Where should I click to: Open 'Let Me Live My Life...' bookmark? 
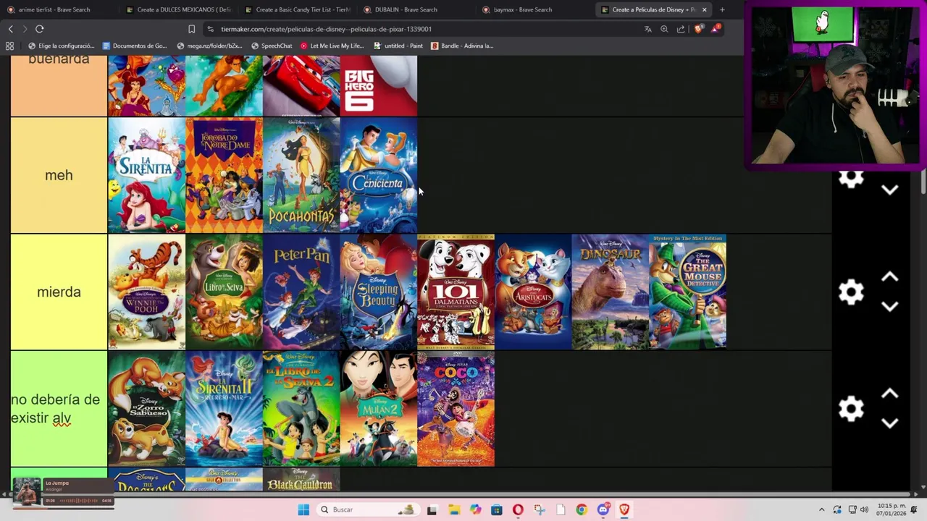332,46
